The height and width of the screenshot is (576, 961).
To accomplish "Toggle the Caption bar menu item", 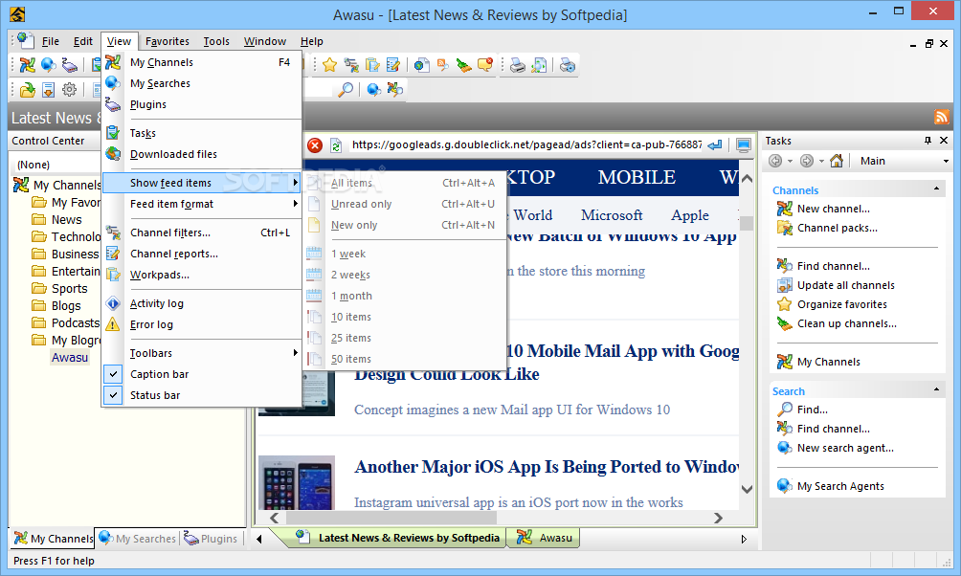I will pos(202,374).
